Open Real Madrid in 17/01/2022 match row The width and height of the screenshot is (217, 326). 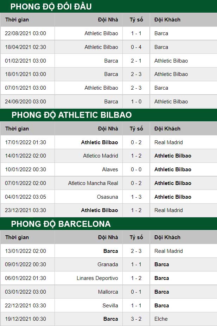point(168,142)
